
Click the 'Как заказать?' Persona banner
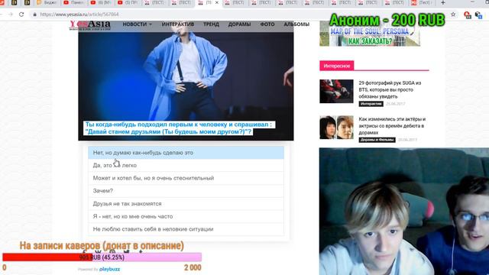[x=370, y=37]
